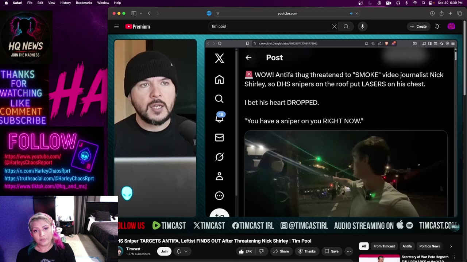This screenshot has height=262, width=467.
Task: Click the youtube.com address bar
Action: pyautogui.click(x=287, y=13)
